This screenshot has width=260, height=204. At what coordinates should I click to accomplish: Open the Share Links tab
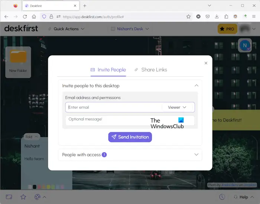pos(151,70)
